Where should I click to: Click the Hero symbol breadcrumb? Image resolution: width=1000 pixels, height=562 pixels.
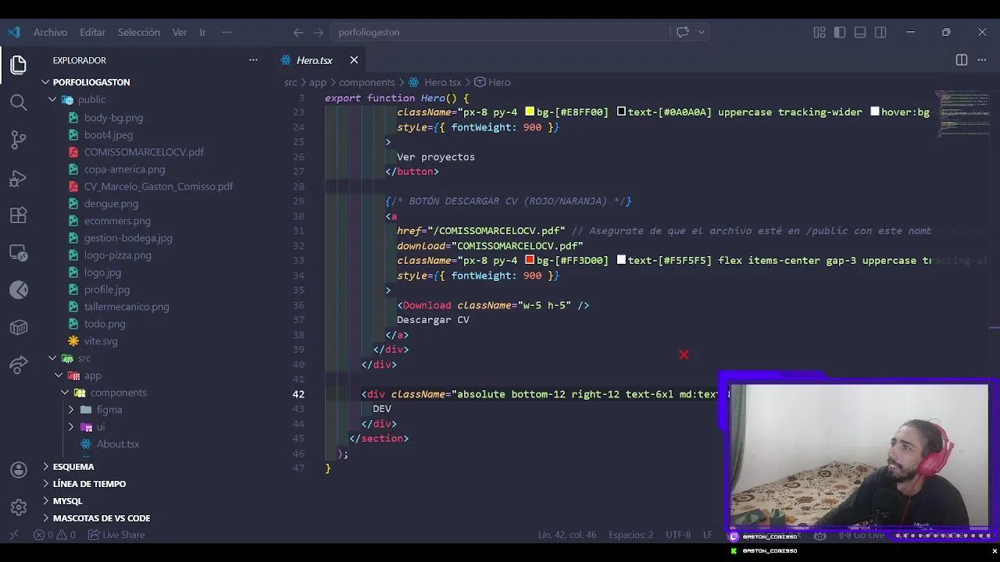click(x=492, y=82)
